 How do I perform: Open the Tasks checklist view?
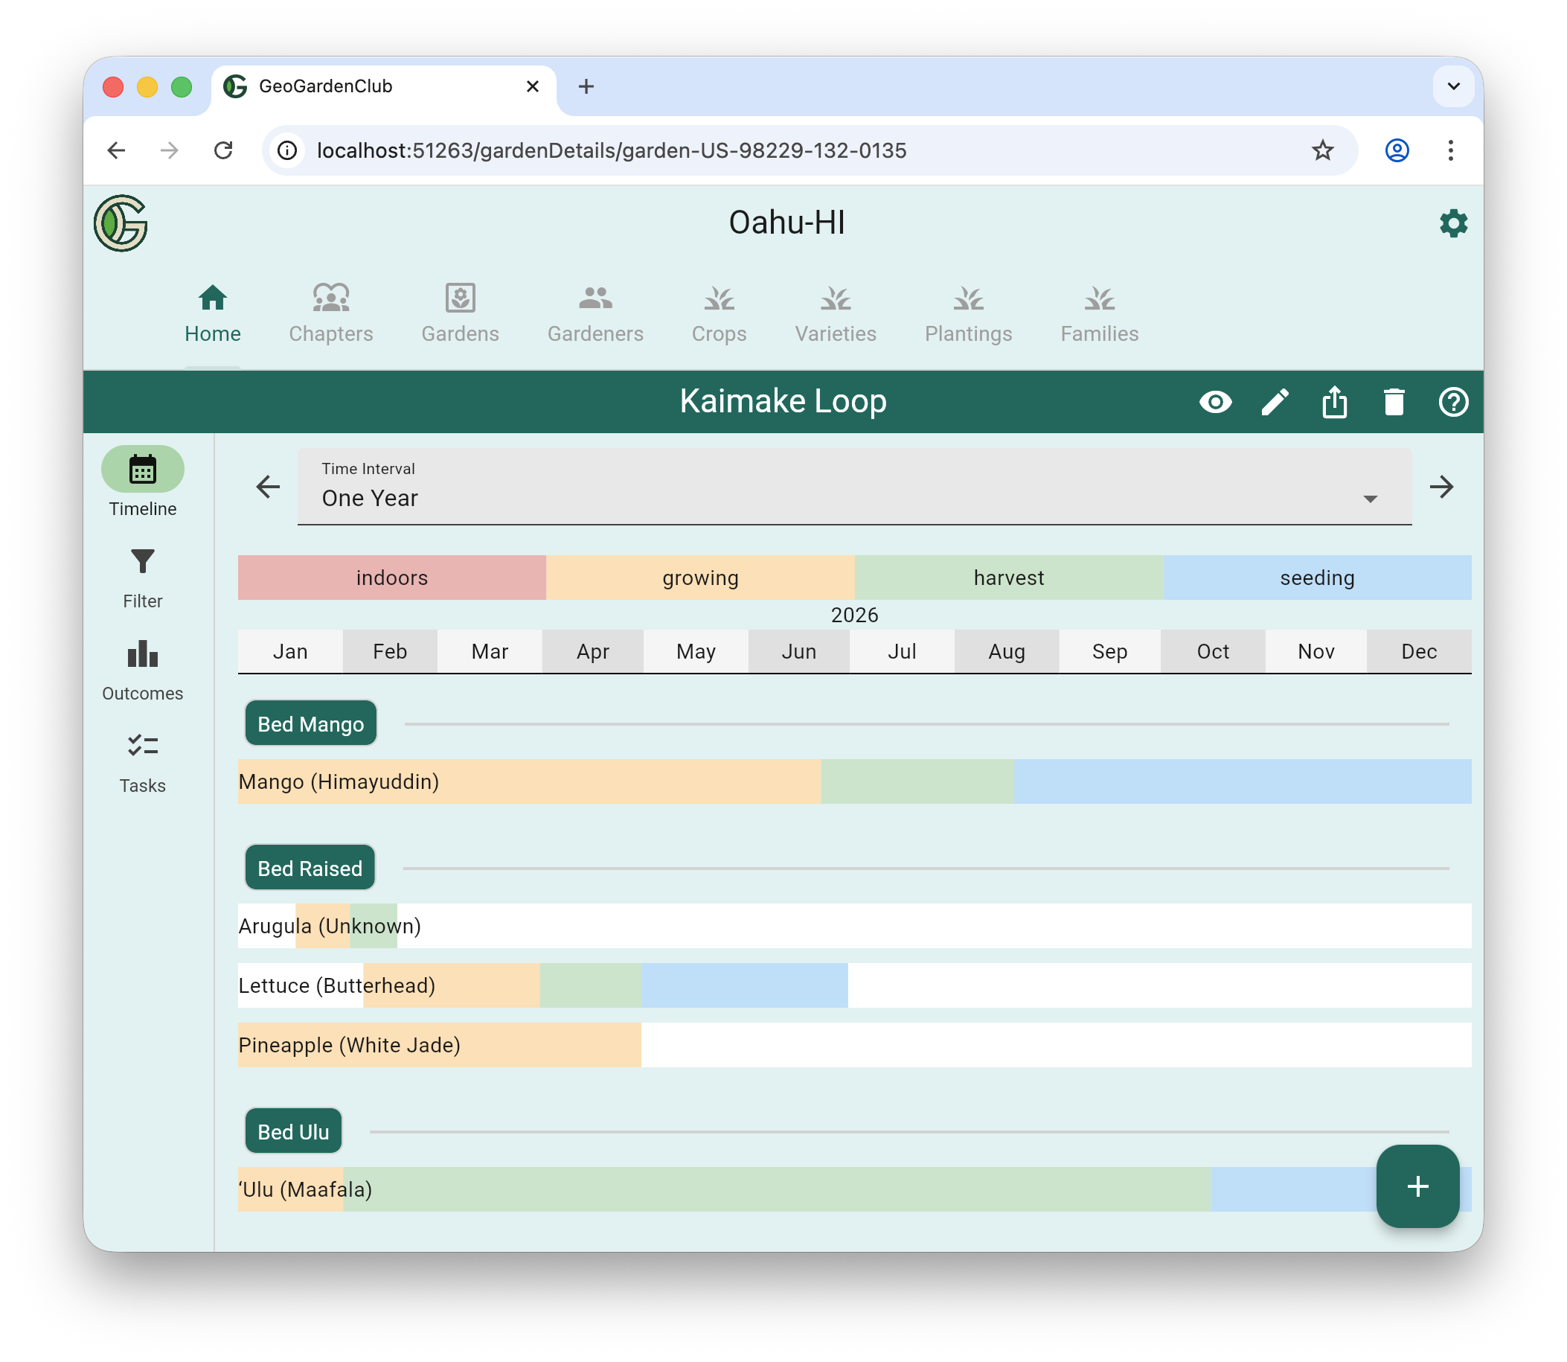[143, 762]
